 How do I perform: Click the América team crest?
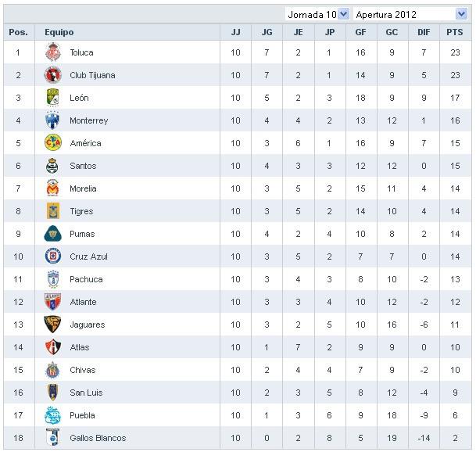(52, 143)
